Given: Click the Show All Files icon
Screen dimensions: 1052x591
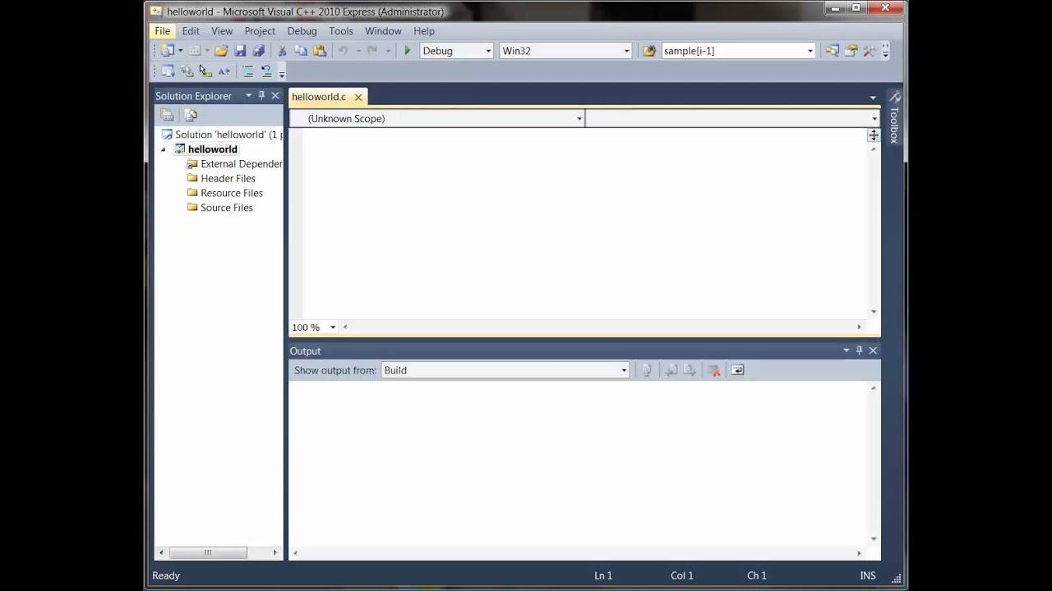Looking at the screenshot, I should click(191, 115).
